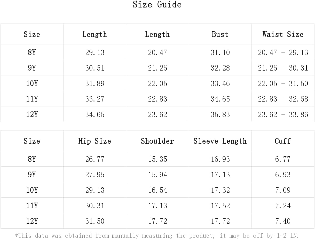Select the 10Y sleeve length 17.32
The width and height of the screenshot is (315, 239).
220,190
